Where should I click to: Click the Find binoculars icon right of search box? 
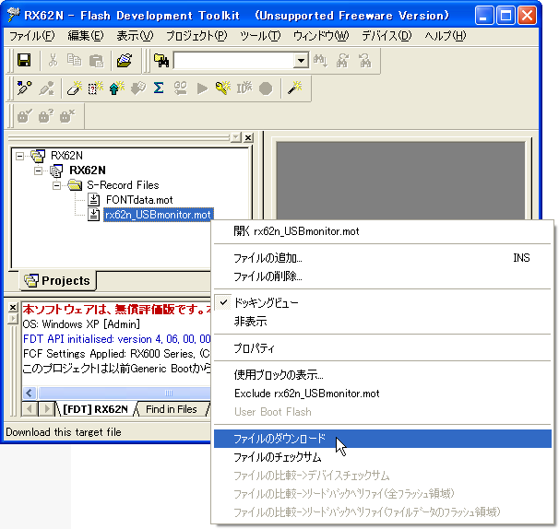point(320,60)
